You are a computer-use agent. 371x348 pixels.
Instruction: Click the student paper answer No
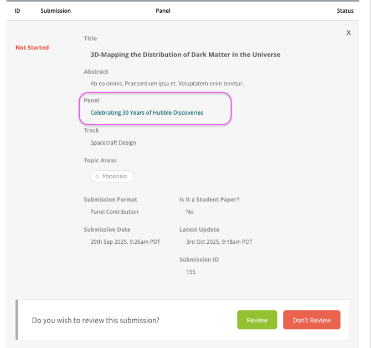coord(190,212)
